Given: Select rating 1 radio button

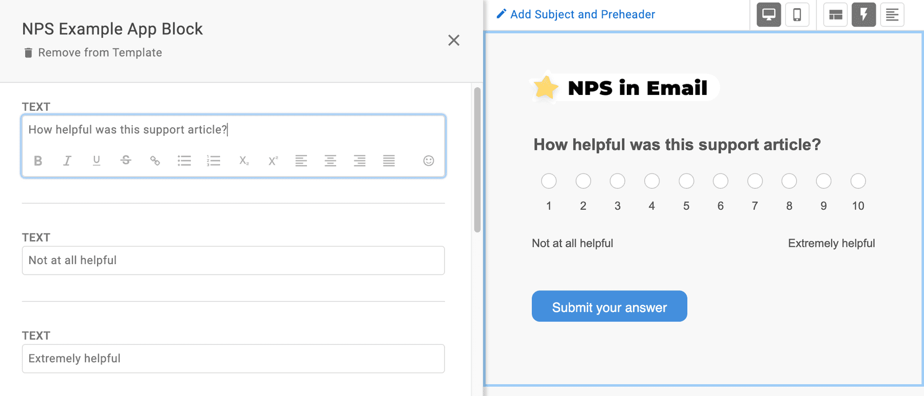Looking at the screenshot, I should (x=549, y=181).
